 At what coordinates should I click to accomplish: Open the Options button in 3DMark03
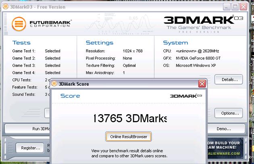229,113
